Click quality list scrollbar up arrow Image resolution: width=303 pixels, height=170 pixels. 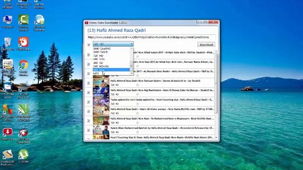132,49
